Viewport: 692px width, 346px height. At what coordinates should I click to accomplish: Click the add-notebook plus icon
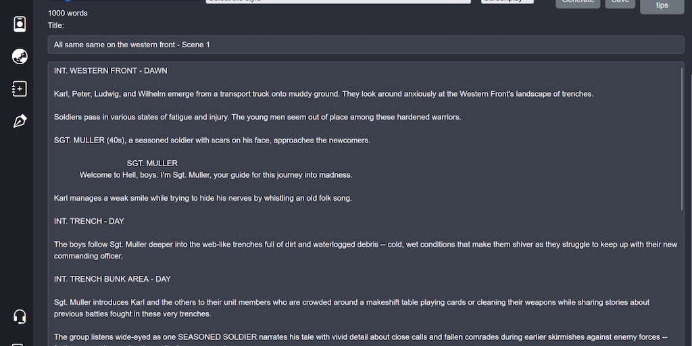[x=20, y=89]
